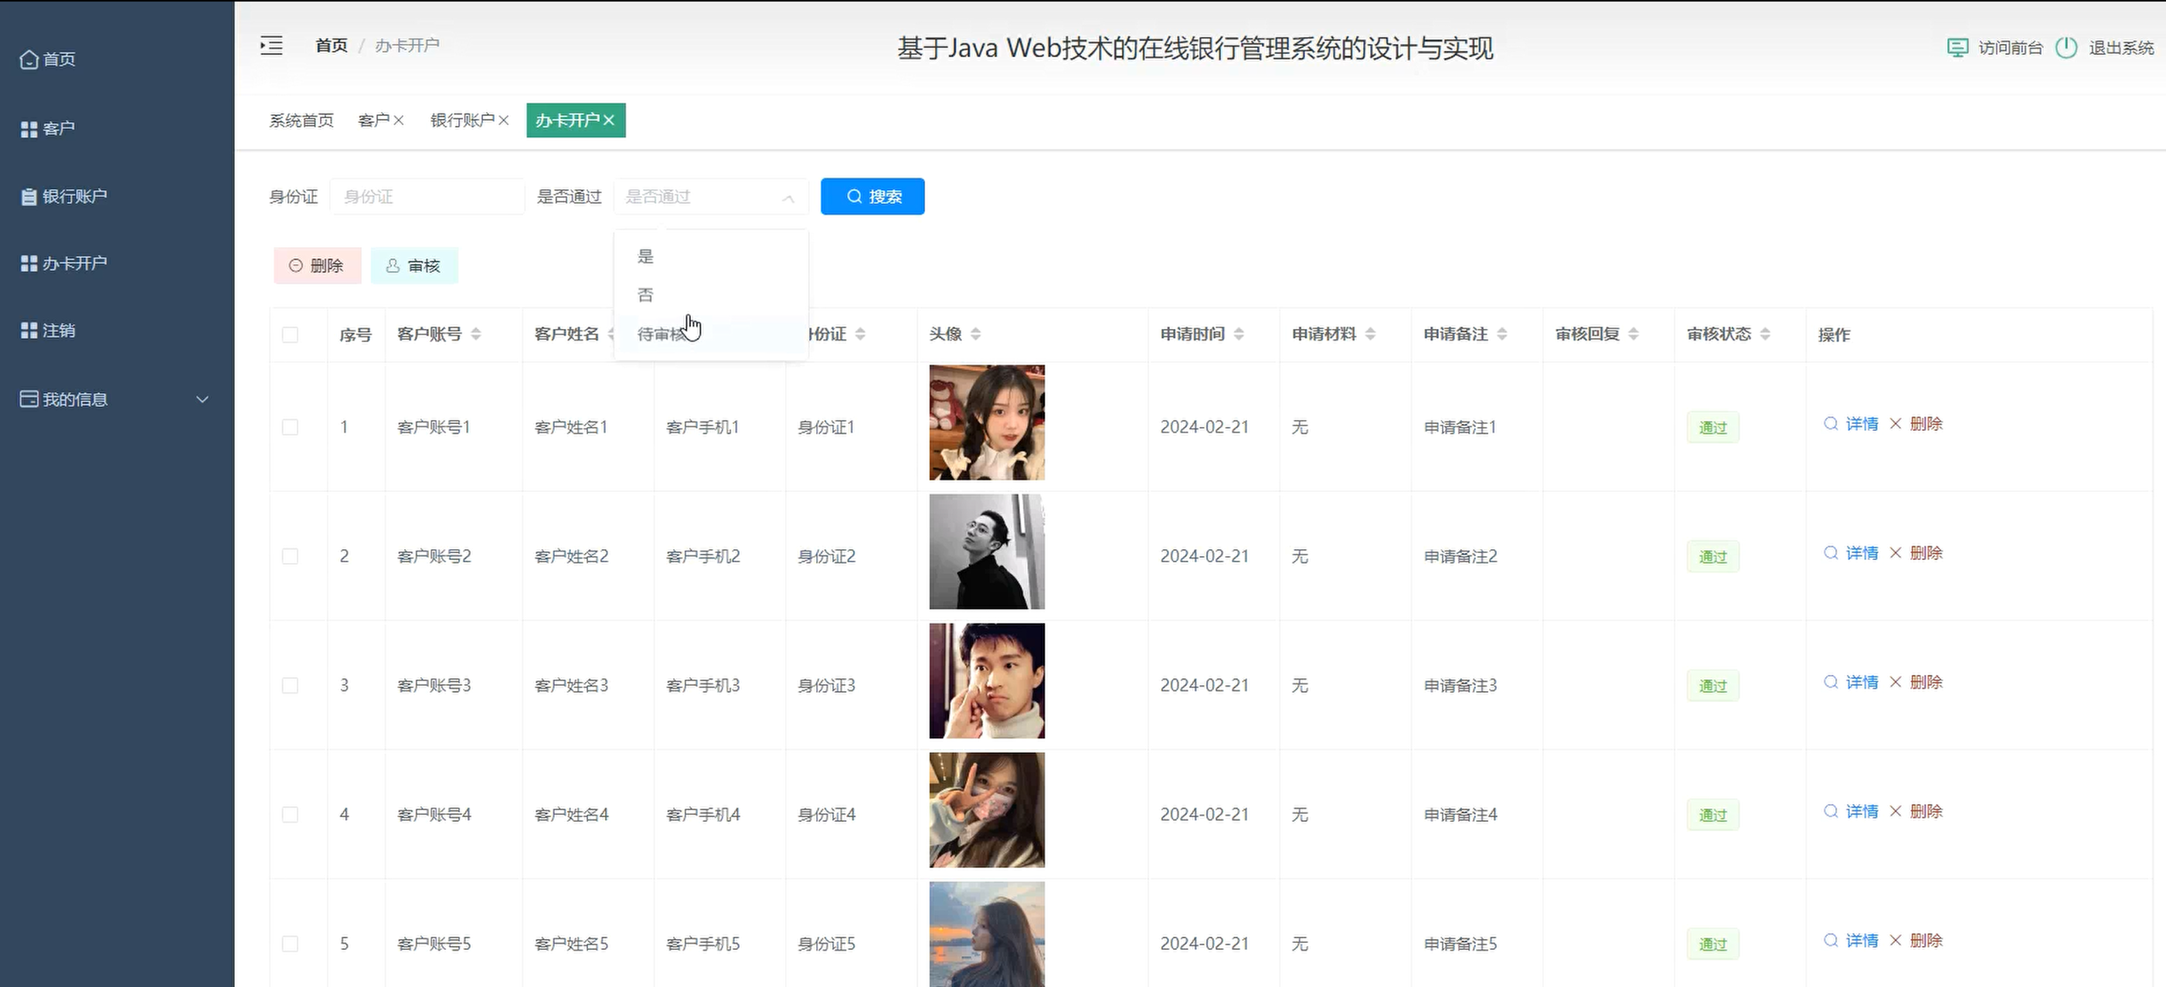Click X icon of 删除 in row 2
Viewport: 2166px width, 987px height.
click(x=1896, y=553)
